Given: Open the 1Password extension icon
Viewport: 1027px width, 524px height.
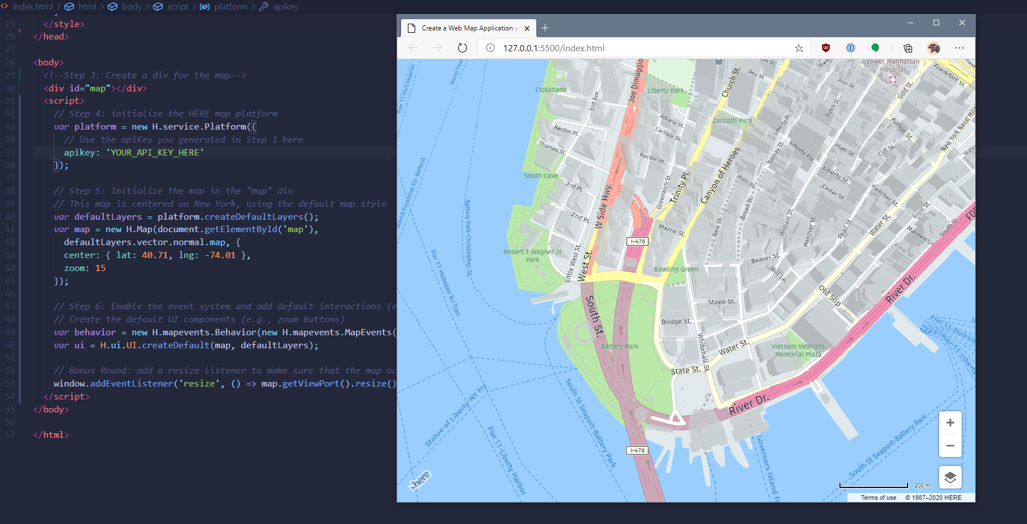Looking at the screenshot, I should 851,48.
